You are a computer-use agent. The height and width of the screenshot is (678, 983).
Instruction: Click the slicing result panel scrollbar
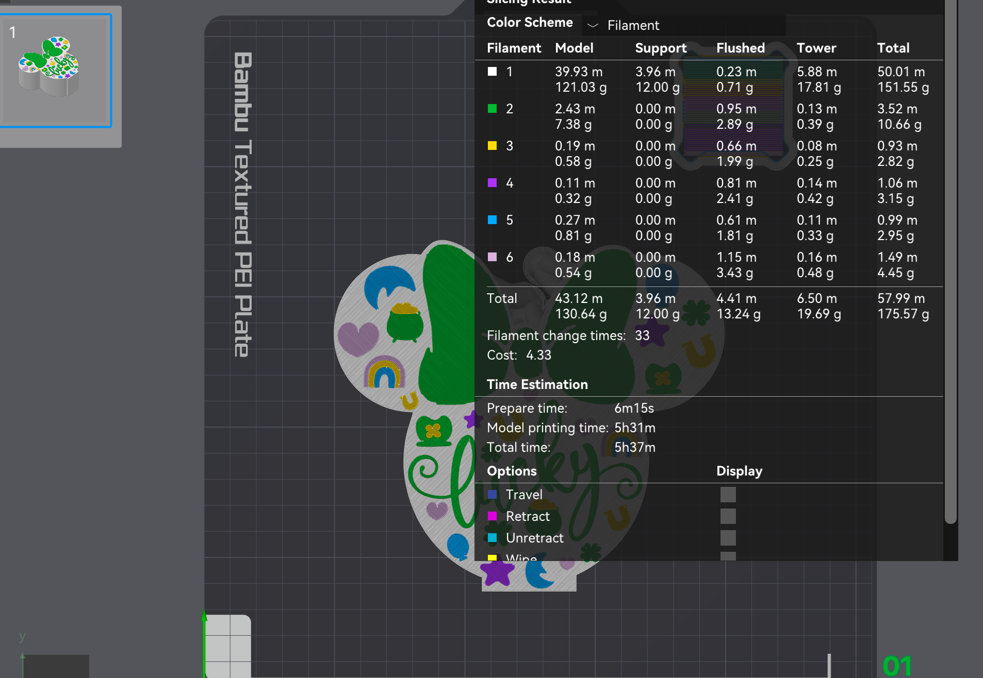[951, 258]
